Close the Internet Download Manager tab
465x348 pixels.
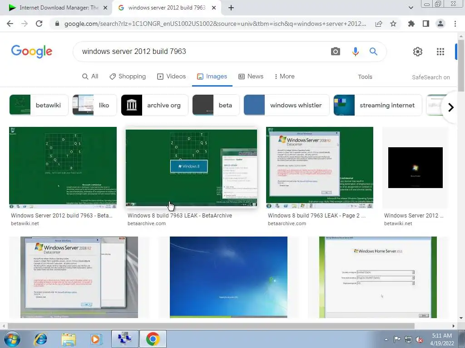105,8
